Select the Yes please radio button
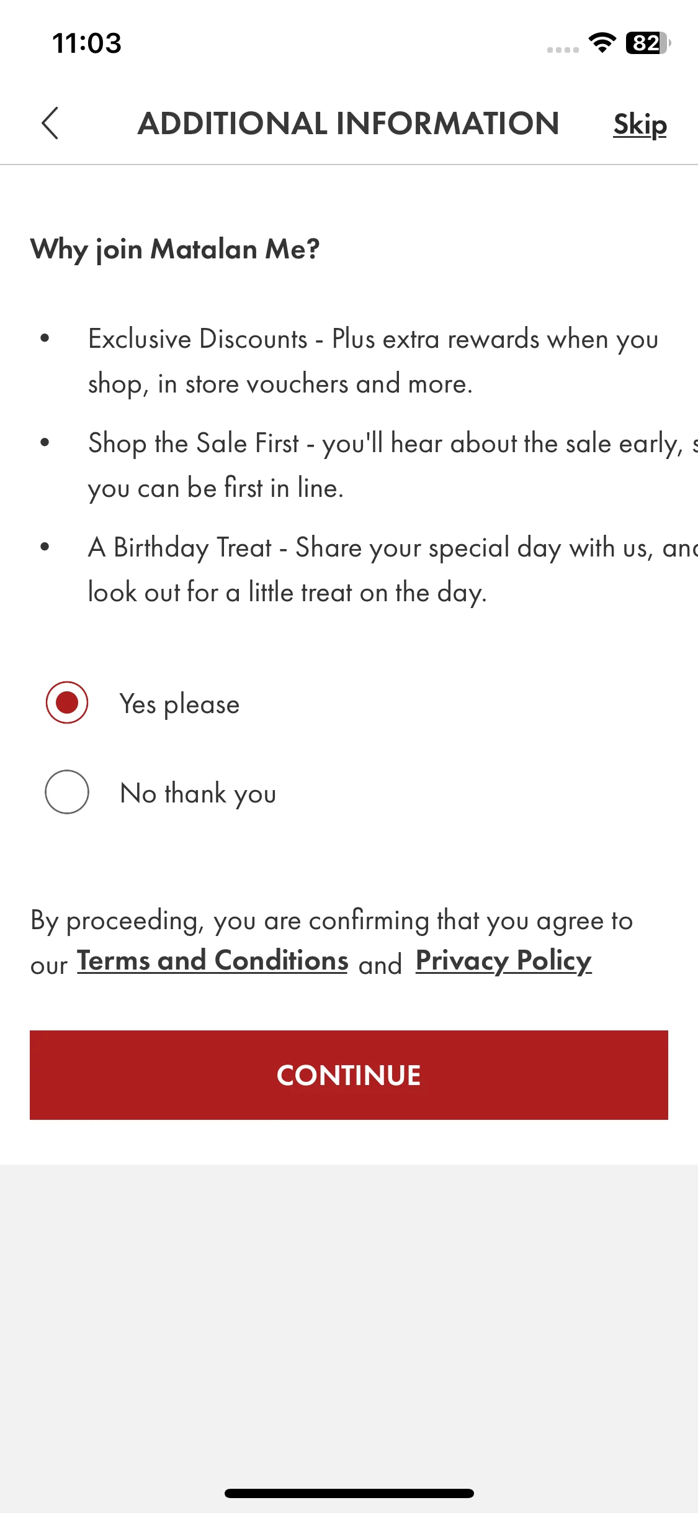The image size is (698, 1513). point(67,702)
